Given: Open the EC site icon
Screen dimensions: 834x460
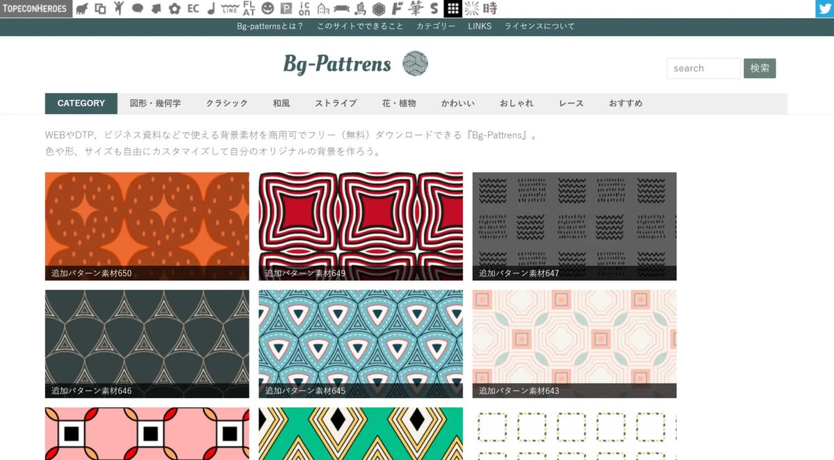Looking at the screenshot, I should click(193, 9).
